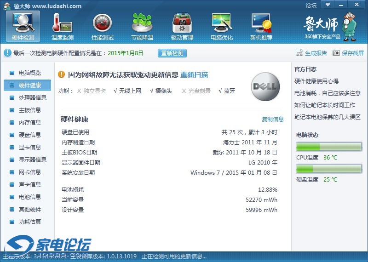Screen dimensions: 368x262
Task: Click the 主板BIOS日期 value 戴尔 2011
Action: pyautogui.click(x=245, y=153)
